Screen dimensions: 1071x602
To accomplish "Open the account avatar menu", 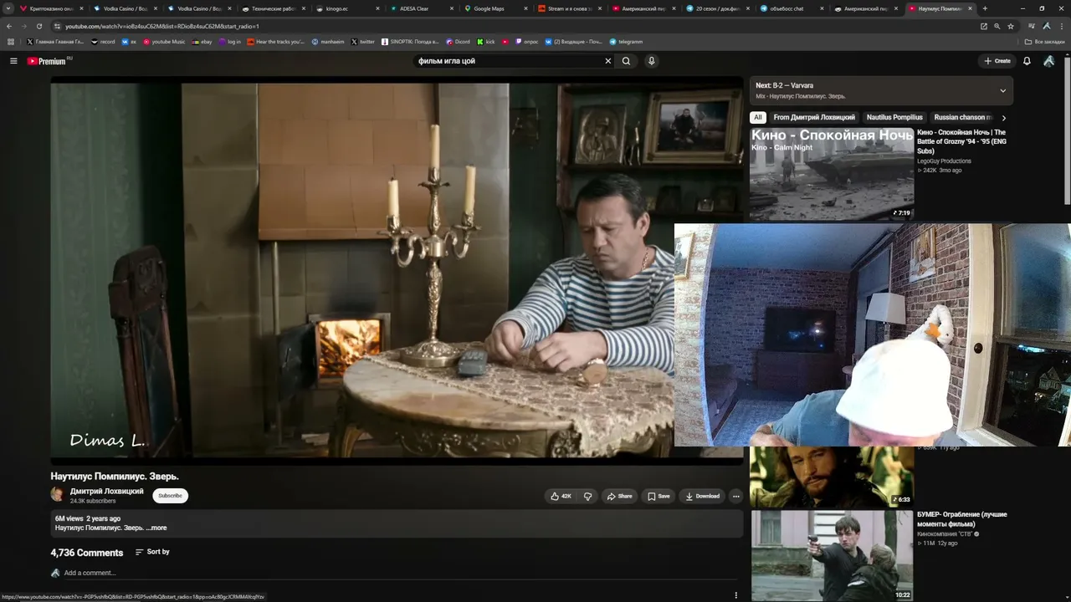I will pyautogui.click(x=1048, y=61).
